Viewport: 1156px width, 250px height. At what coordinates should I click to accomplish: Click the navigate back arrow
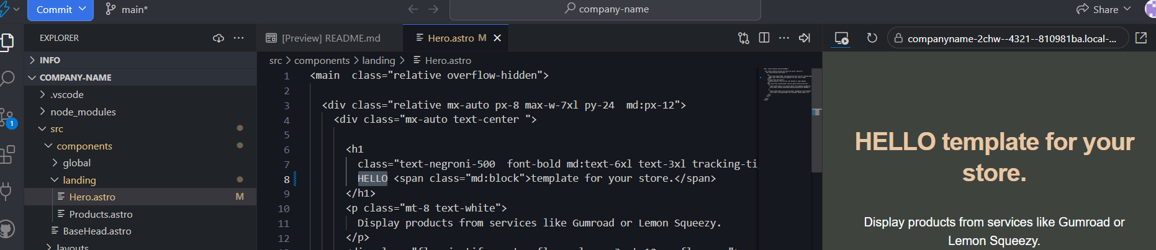413,9
